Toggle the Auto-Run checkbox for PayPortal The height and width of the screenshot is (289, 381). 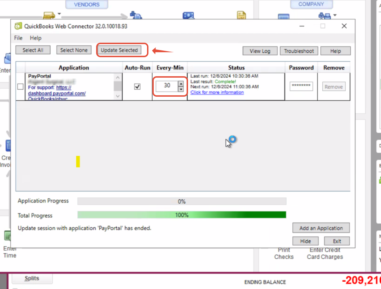[x=137, y=86]
